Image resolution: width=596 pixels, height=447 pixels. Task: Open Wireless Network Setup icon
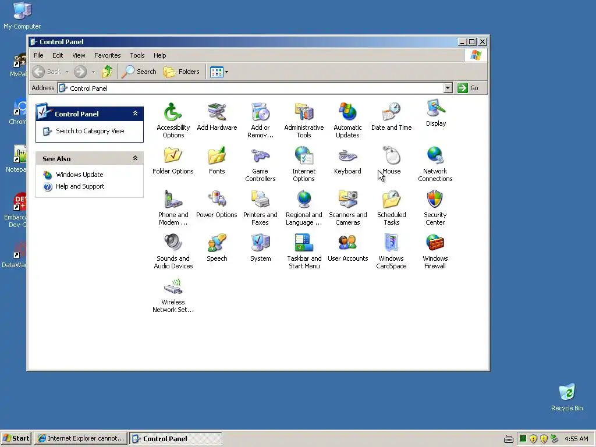(173, 295)
